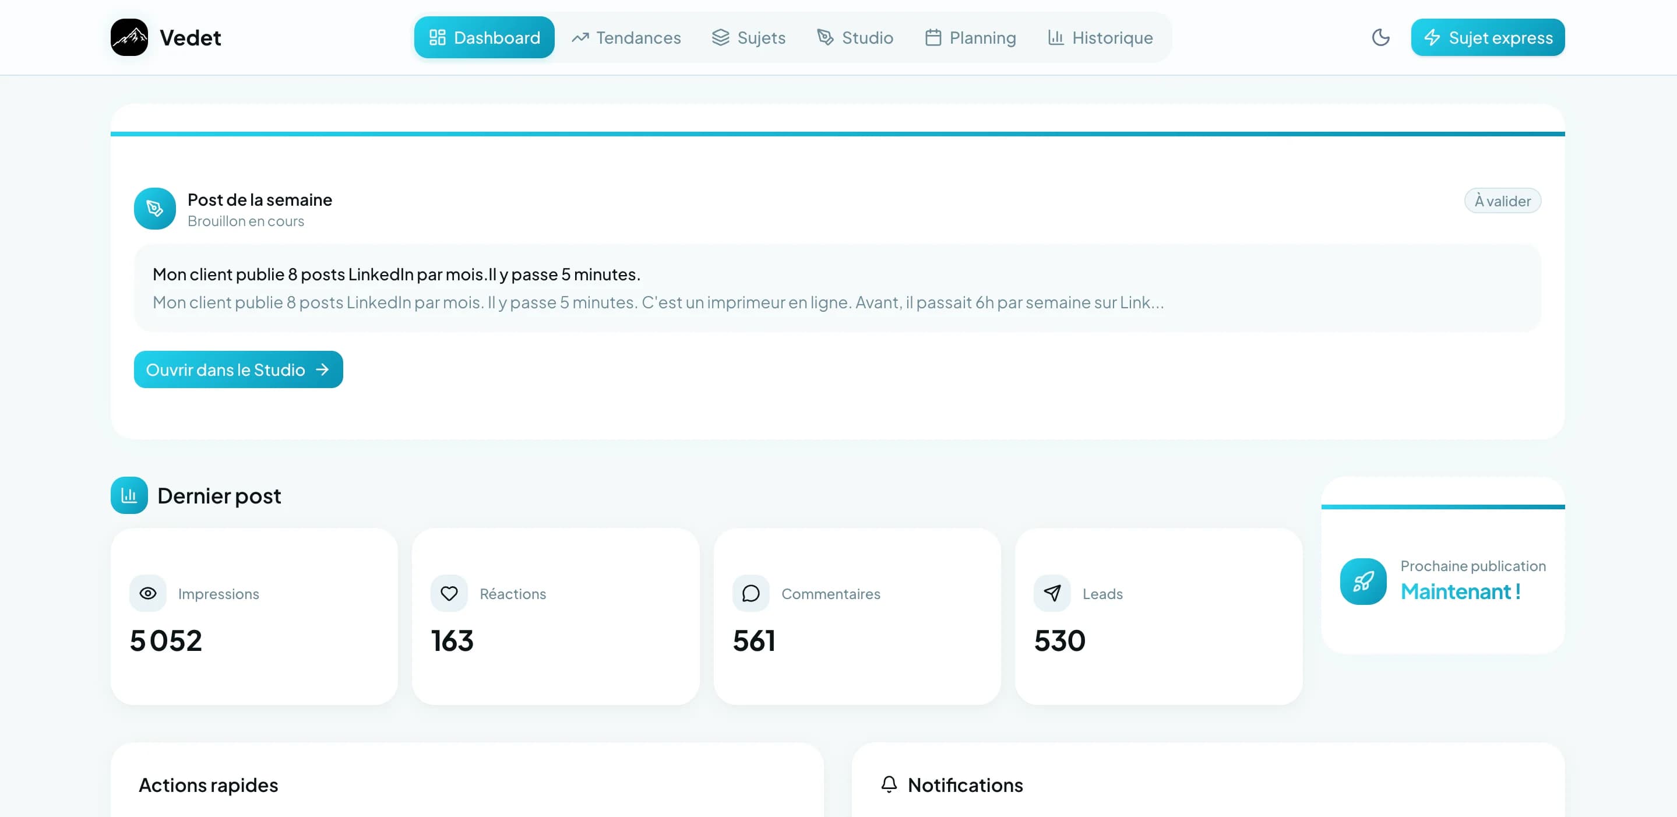
Task: Click the rocket icon next to Prochaine publication
Action: (1362, 582)
